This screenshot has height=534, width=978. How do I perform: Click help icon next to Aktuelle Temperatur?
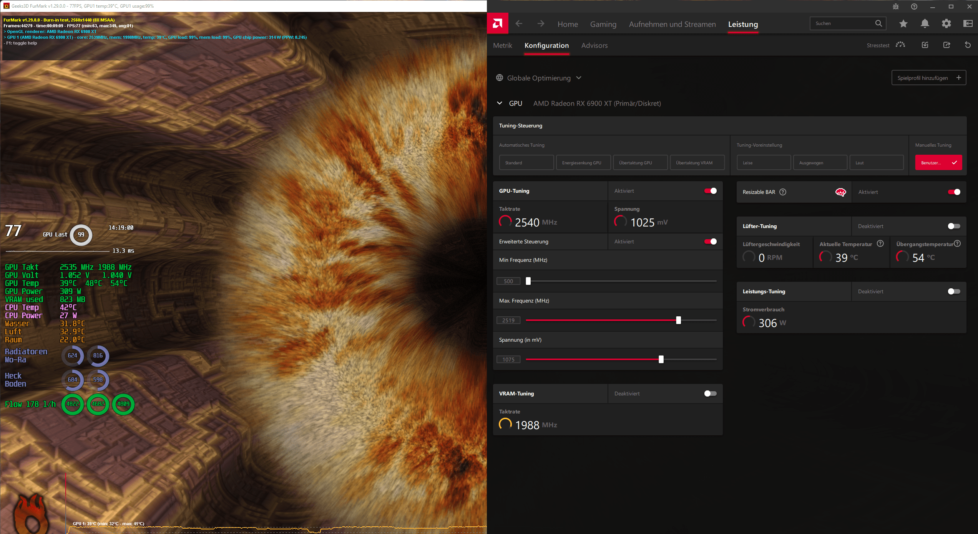880,243
